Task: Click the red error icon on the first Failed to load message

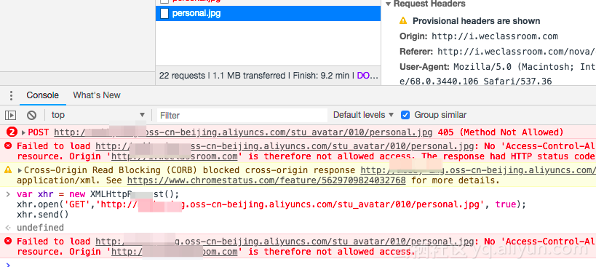Action: coord(8,146)
